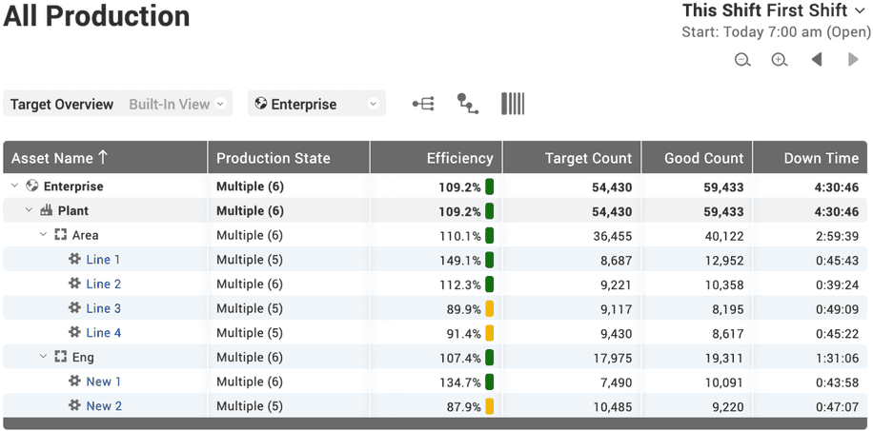
Task: Click the gear icon beside Line 1
Action: pos(74,260)
